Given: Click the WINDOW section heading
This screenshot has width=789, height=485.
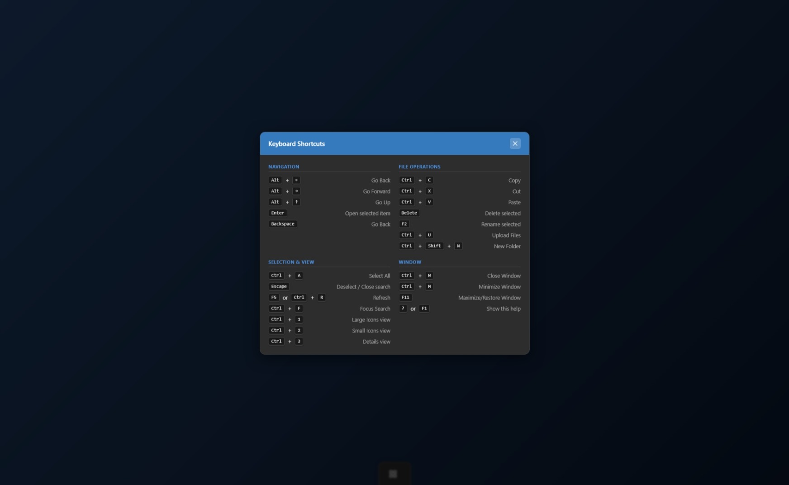Looking at the screenshot, I should coord(409,262).
